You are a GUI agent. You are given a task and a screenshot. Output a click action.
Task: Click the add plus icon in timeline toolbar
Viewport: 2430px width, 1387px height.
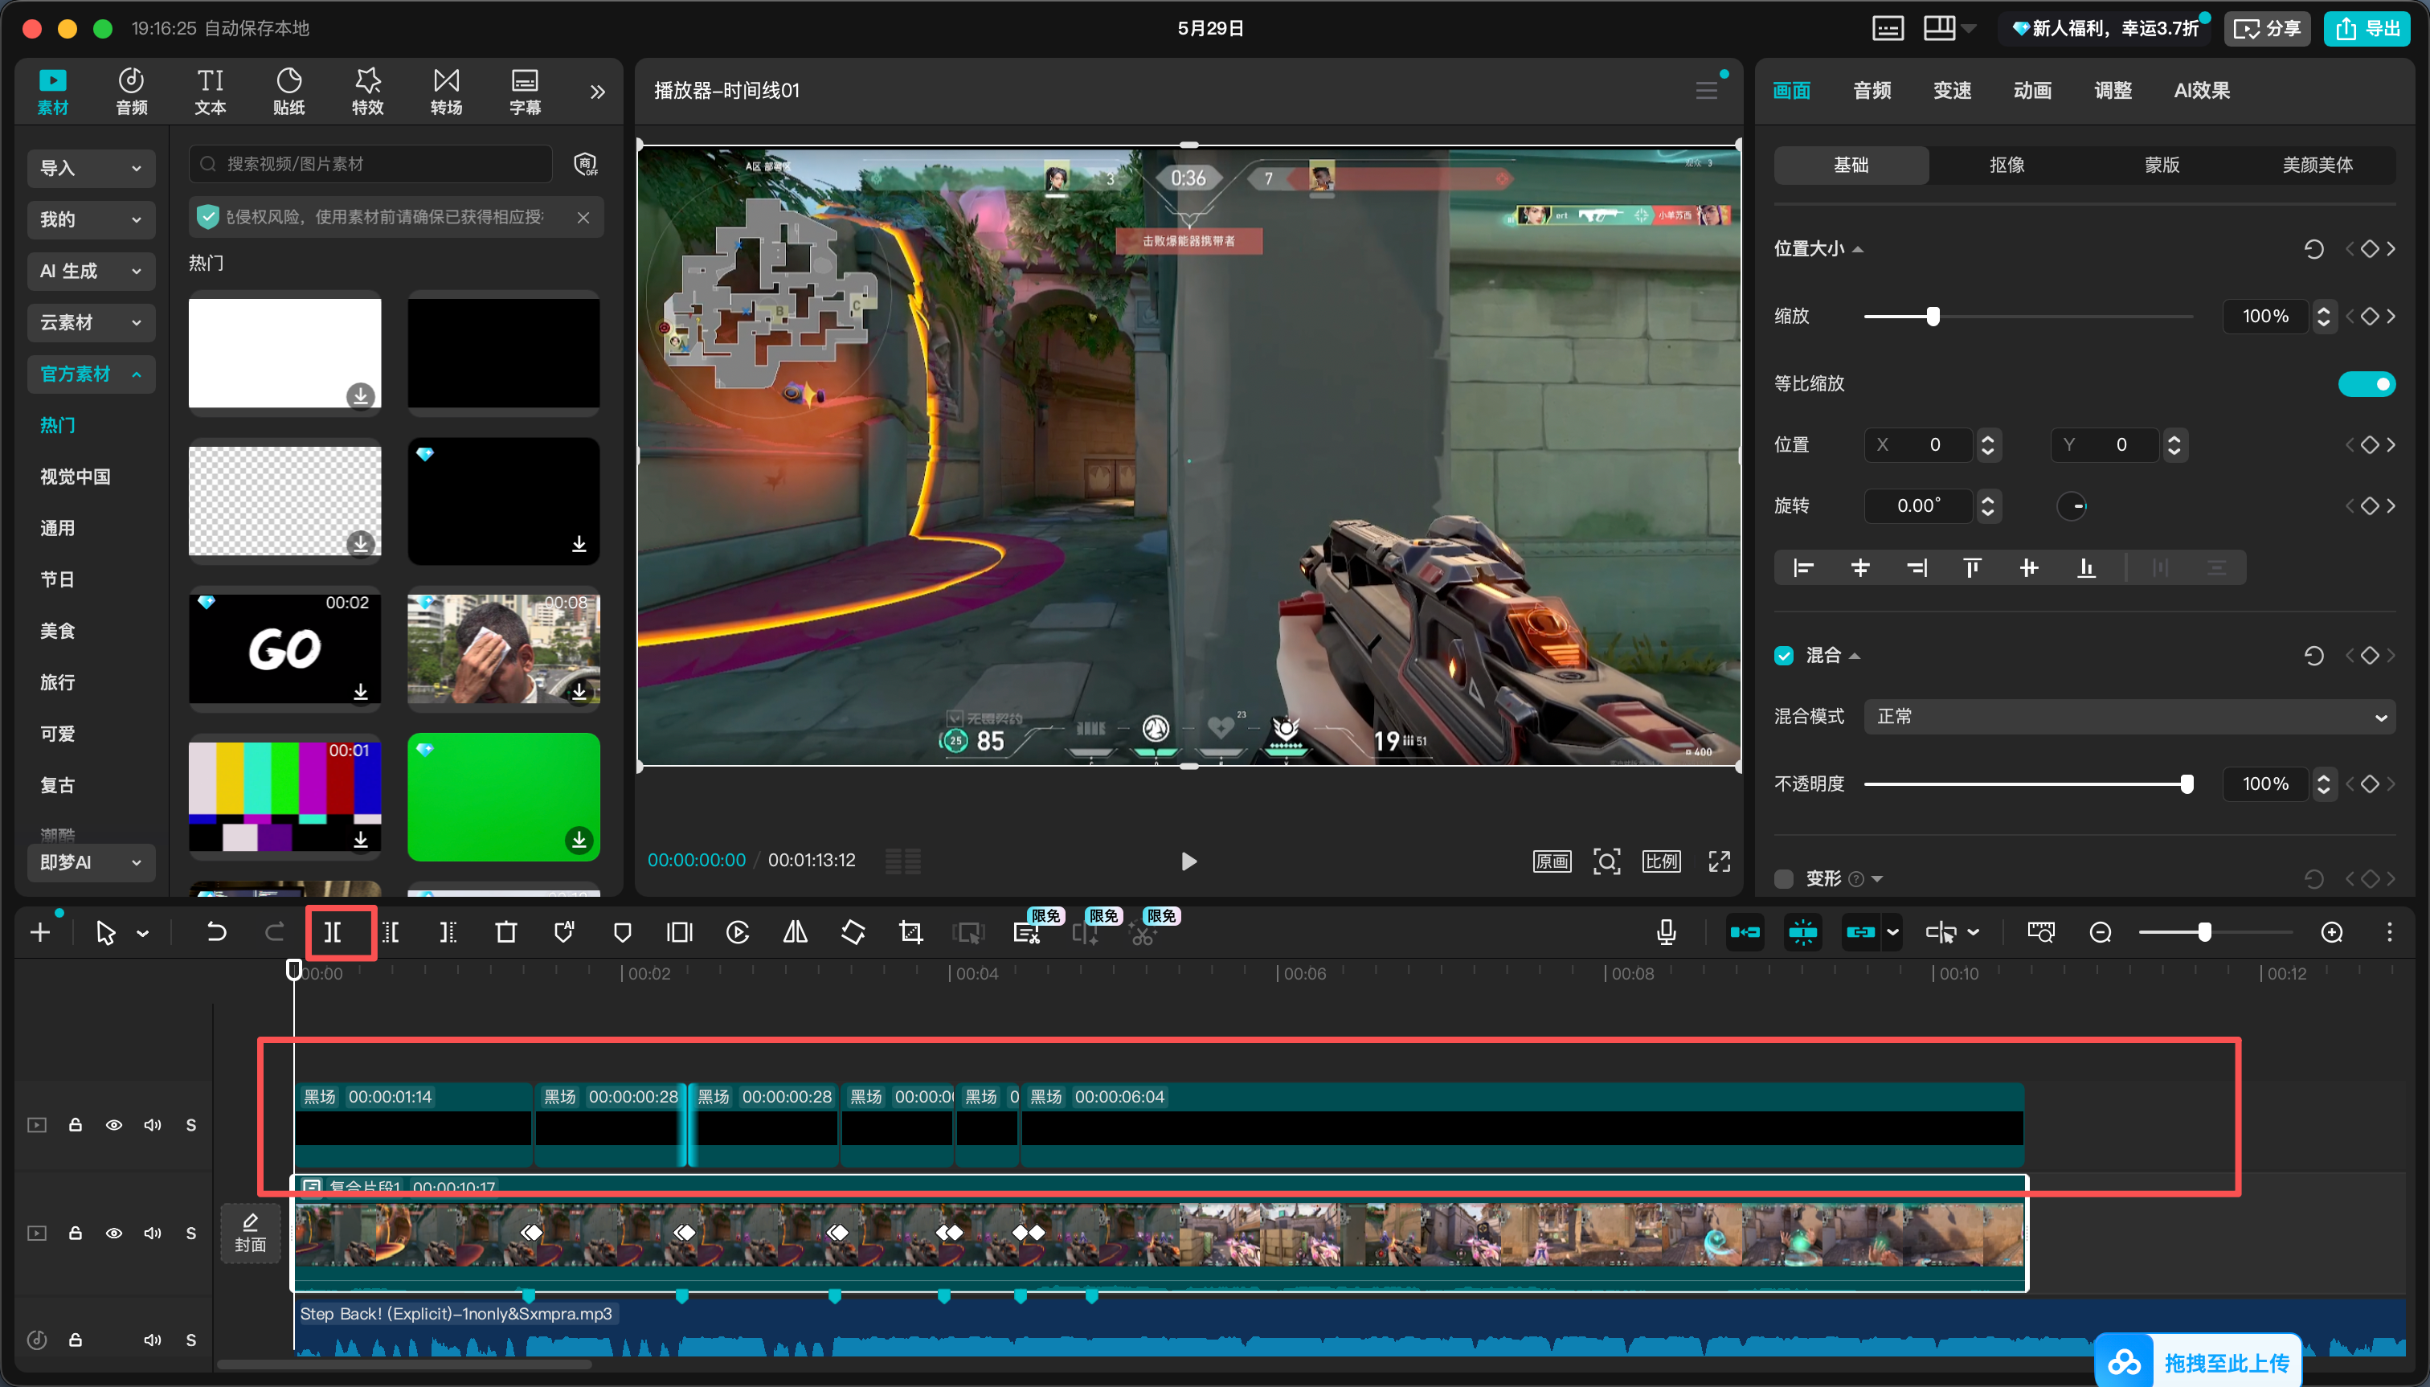(40, 933)
